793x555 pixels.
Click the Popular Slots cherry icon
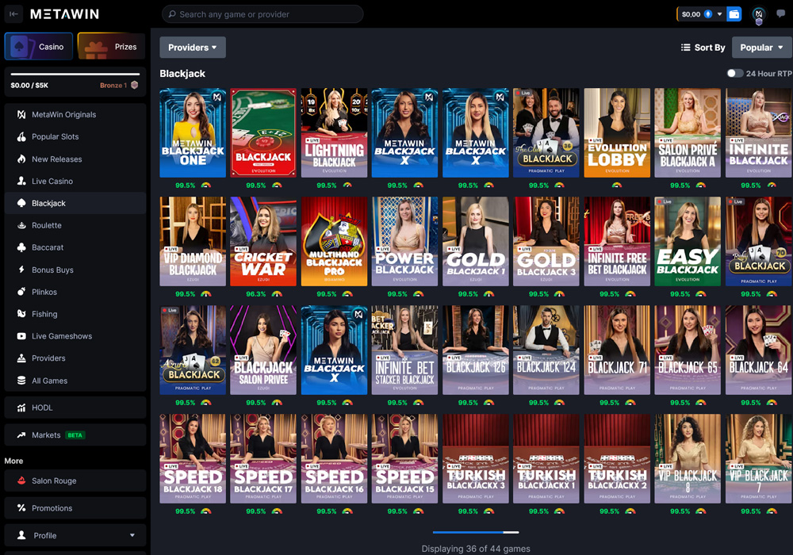tap(21, 136)
